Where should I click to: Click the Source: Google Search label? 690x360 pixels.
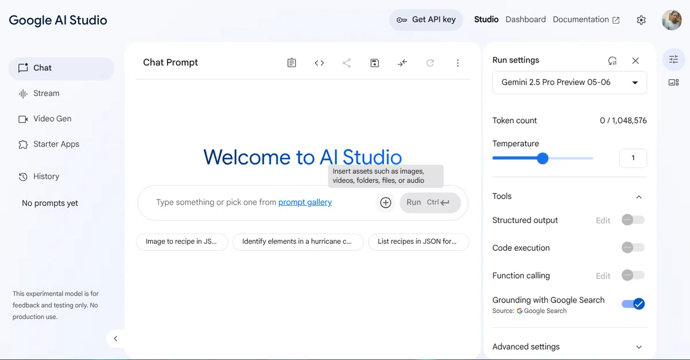click(x=530, y=311)
